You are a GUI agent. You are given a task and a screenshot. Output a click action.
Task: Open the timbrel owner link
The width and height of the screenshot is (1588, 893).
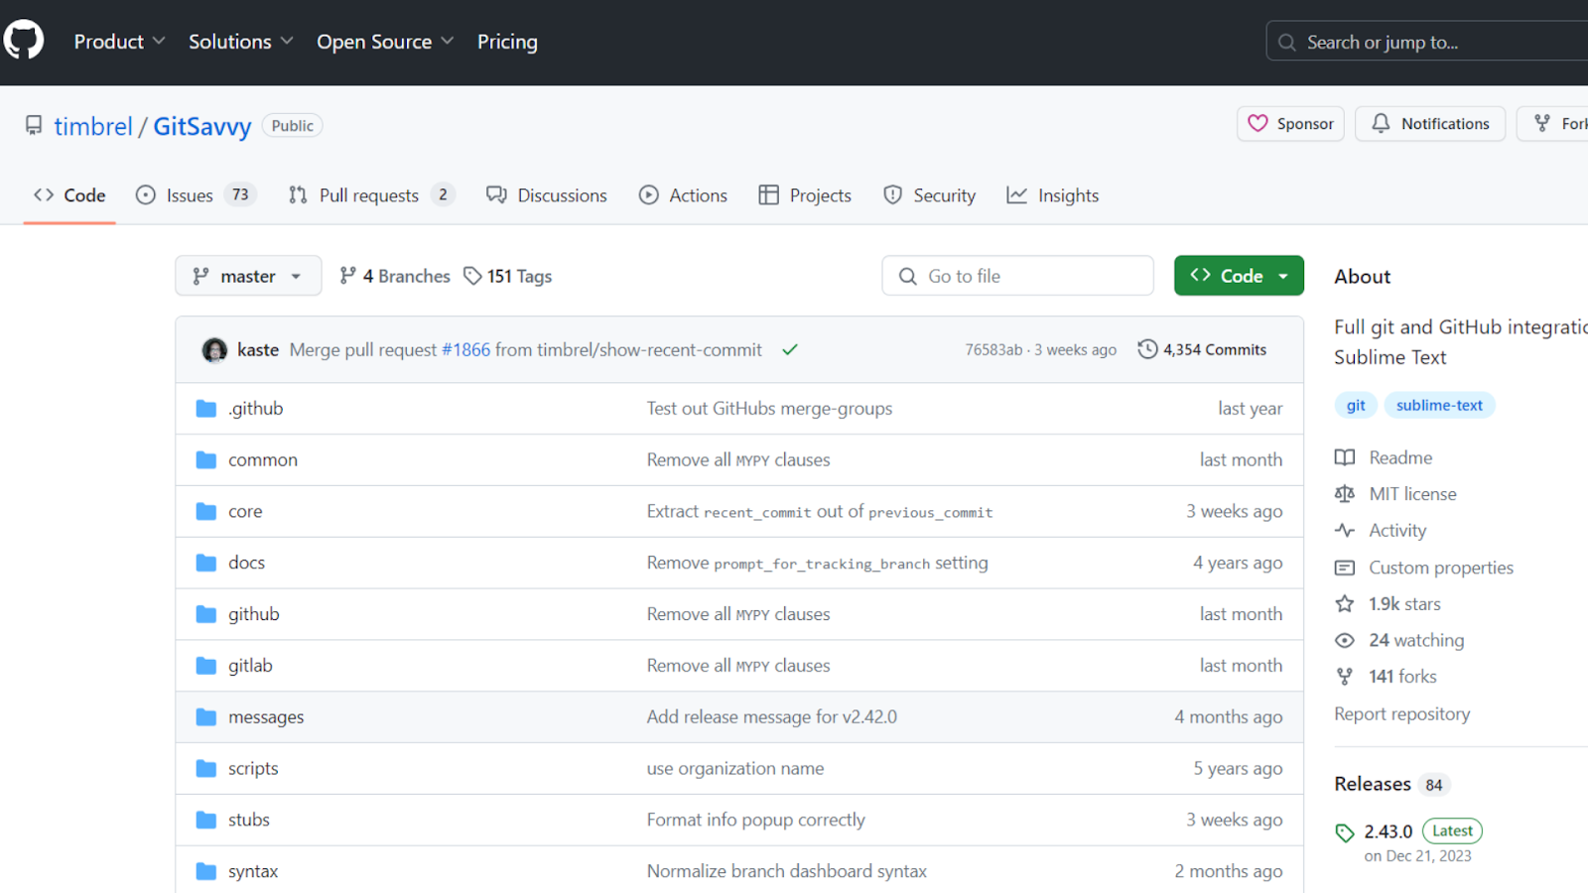pos(93,126)
